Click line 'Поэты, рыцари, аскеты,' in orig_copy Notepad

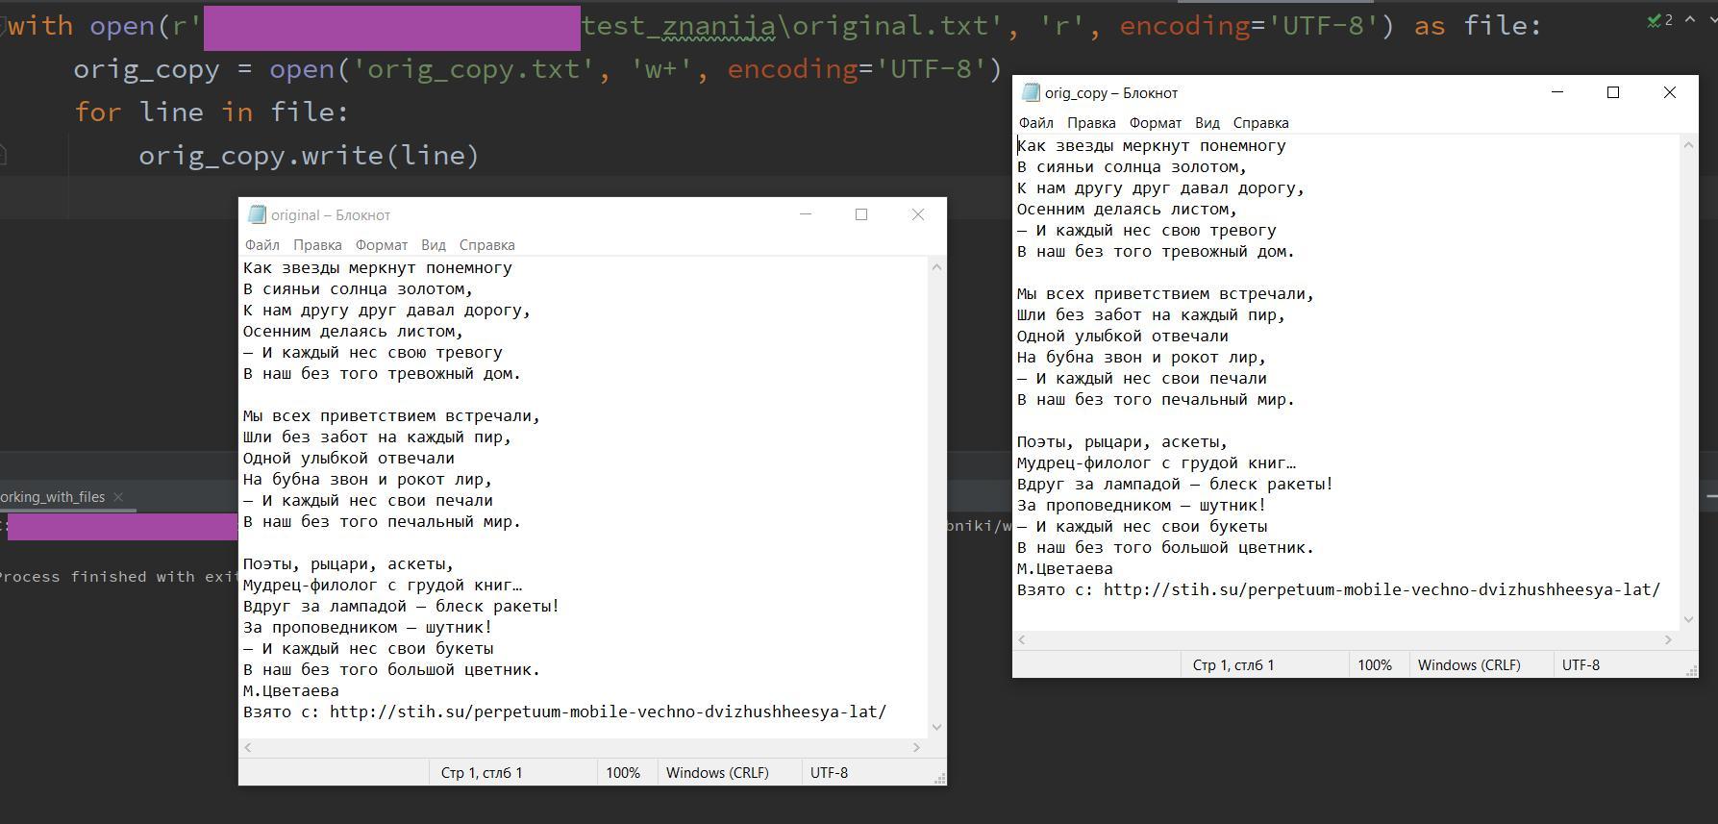click(x=1122, y=442)
